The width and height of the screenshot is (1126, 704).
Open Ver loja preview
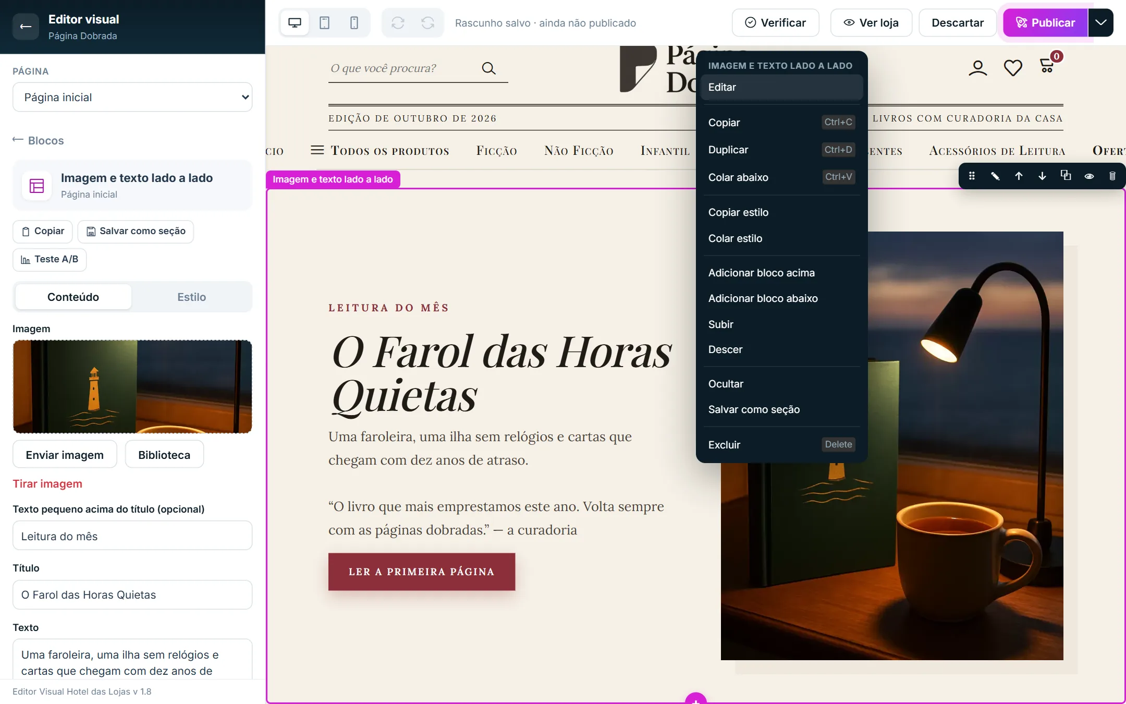pos(871,22)
